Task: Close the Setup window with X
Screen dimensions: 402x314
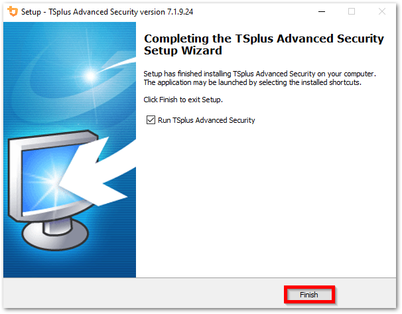Action: (x=381, y=11)
